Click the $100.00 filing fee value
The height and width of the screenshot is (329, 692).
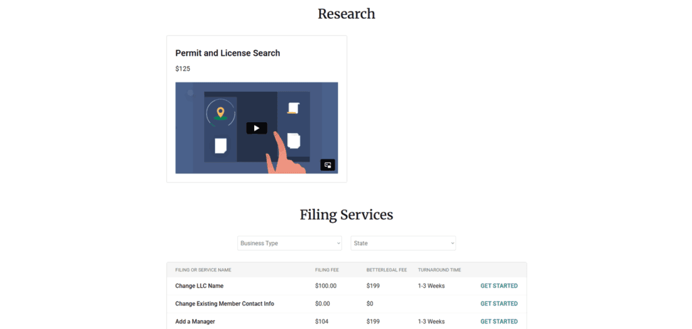[x=326, y=286]
